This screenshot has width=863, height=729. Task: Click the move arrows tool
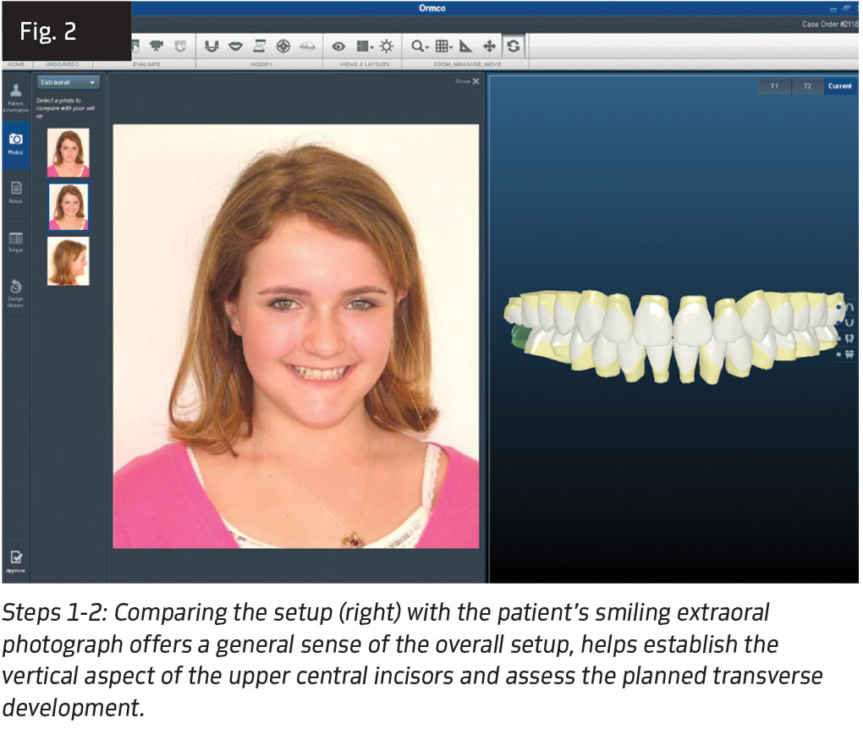pyautogui.click(x=489, y=47)
